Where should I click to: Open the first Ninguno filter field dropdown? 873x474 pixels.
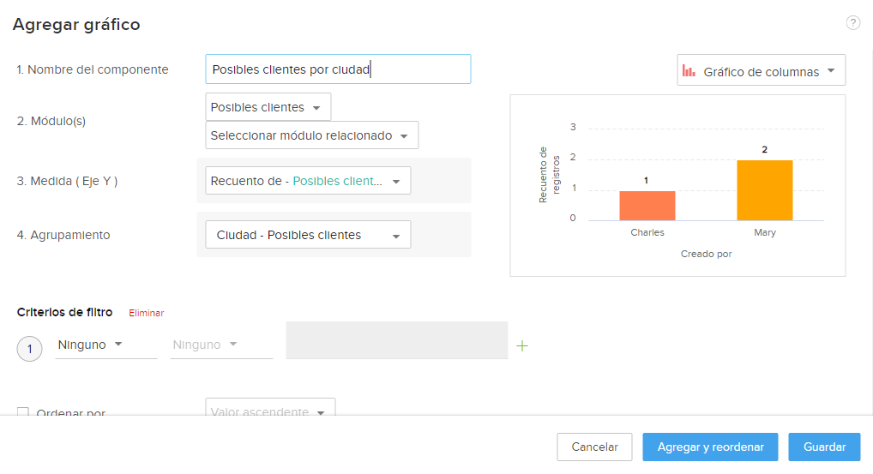(105, 345)
